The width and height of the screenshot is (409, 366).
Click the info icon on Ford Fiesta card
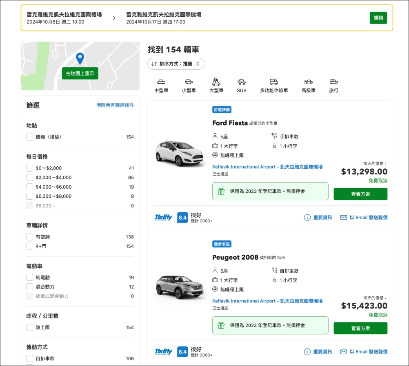coord(307,218)
